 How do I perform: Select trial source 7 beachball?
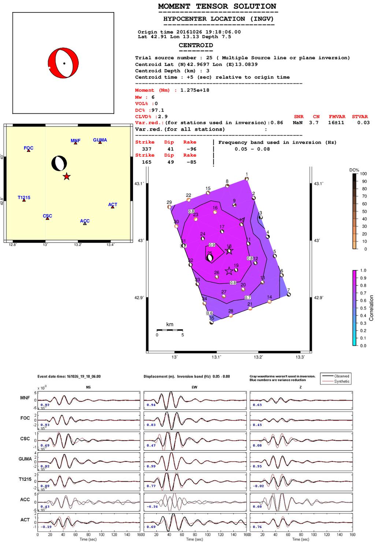(289, 294)
